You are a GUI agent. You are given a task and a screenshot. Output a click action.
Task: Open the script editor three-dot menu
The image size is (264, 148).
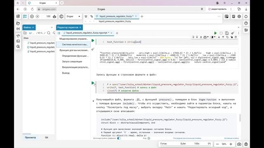click(238, 33)
